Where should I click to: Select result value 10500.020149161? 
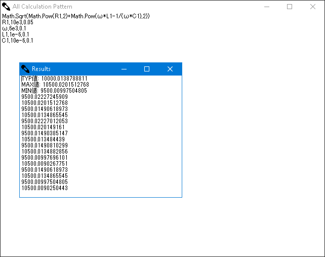[x=43, y=127]
